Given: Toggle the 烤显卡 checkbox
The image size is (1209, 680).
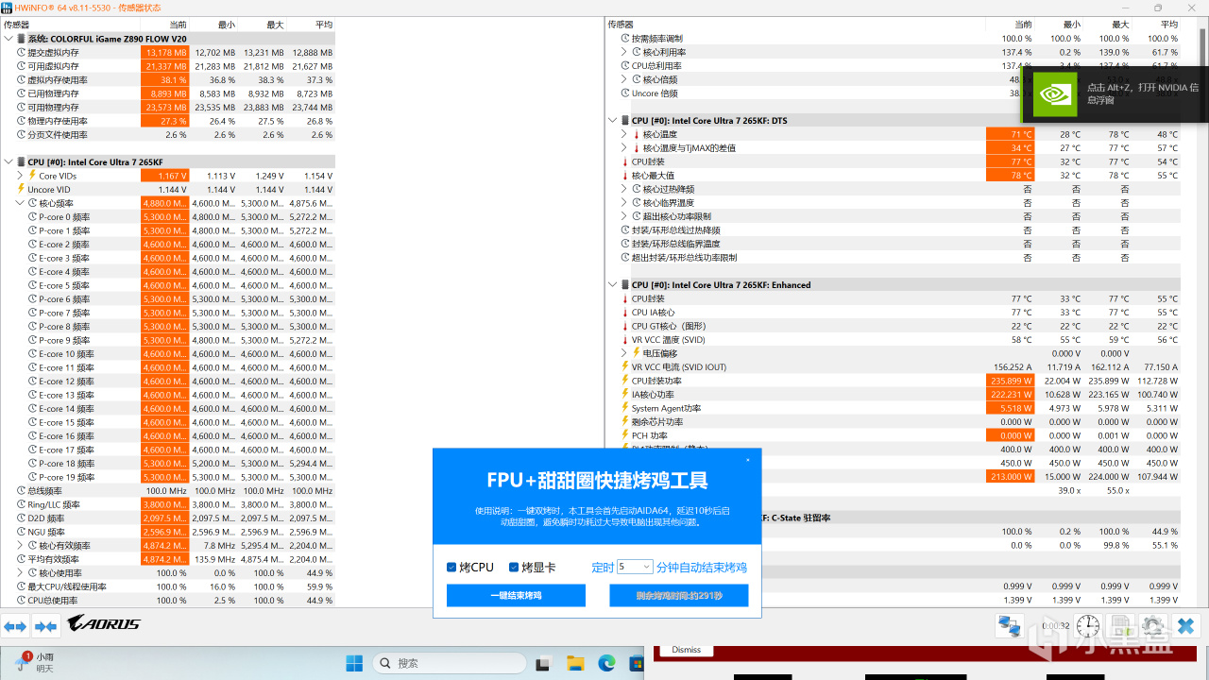Looking at the screenshot, I should (x=514, y=568).
